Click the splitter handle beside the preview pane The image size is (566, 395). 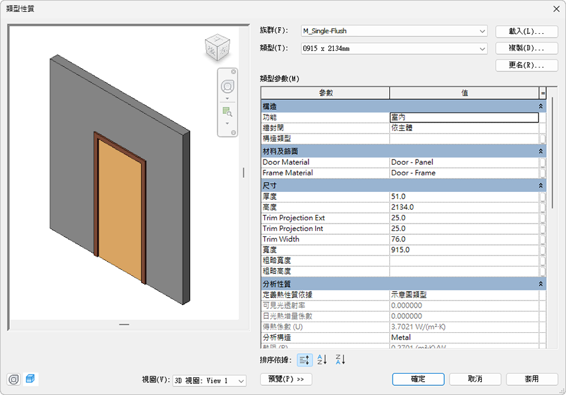244,173
